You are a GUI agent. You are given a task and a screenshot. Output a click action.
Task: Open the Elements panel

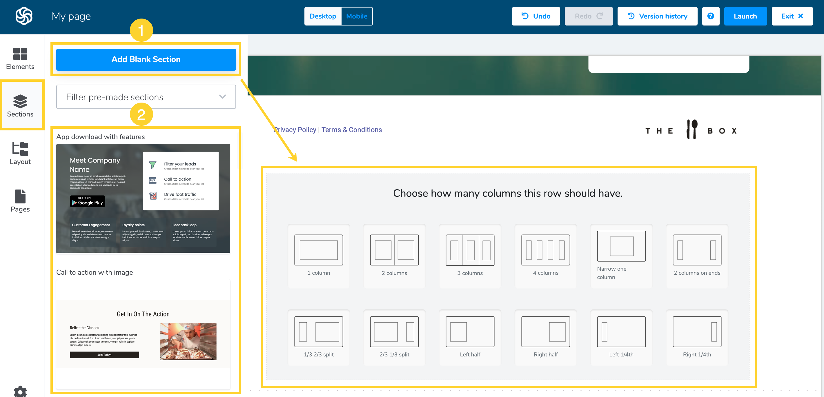(20, 59)
